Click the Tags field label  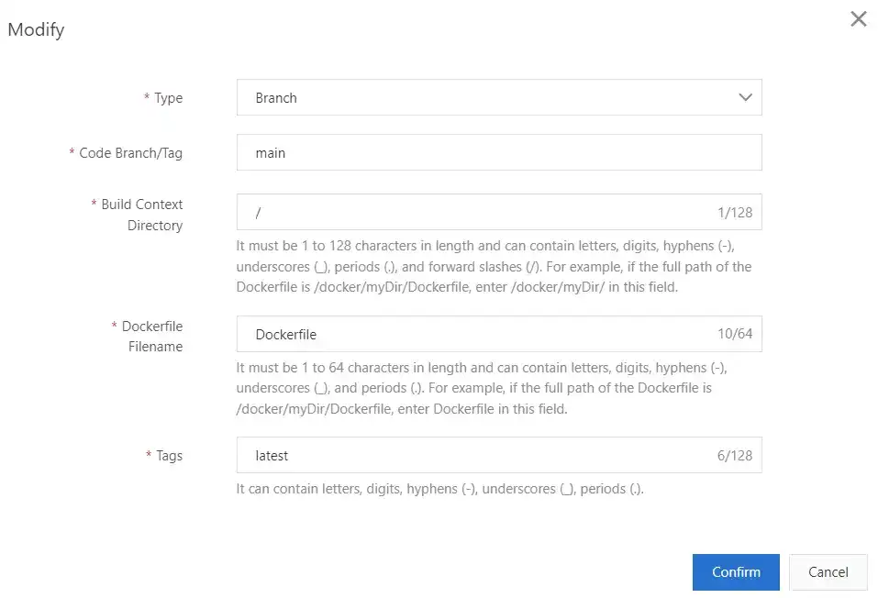pos(169,456)
